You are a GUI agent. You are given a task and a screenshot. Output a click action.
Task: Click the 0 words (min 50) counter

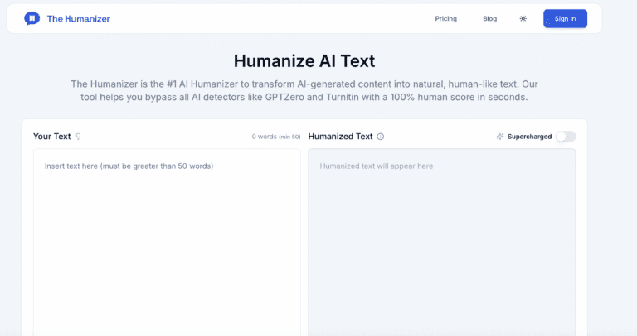click(276, 137)
